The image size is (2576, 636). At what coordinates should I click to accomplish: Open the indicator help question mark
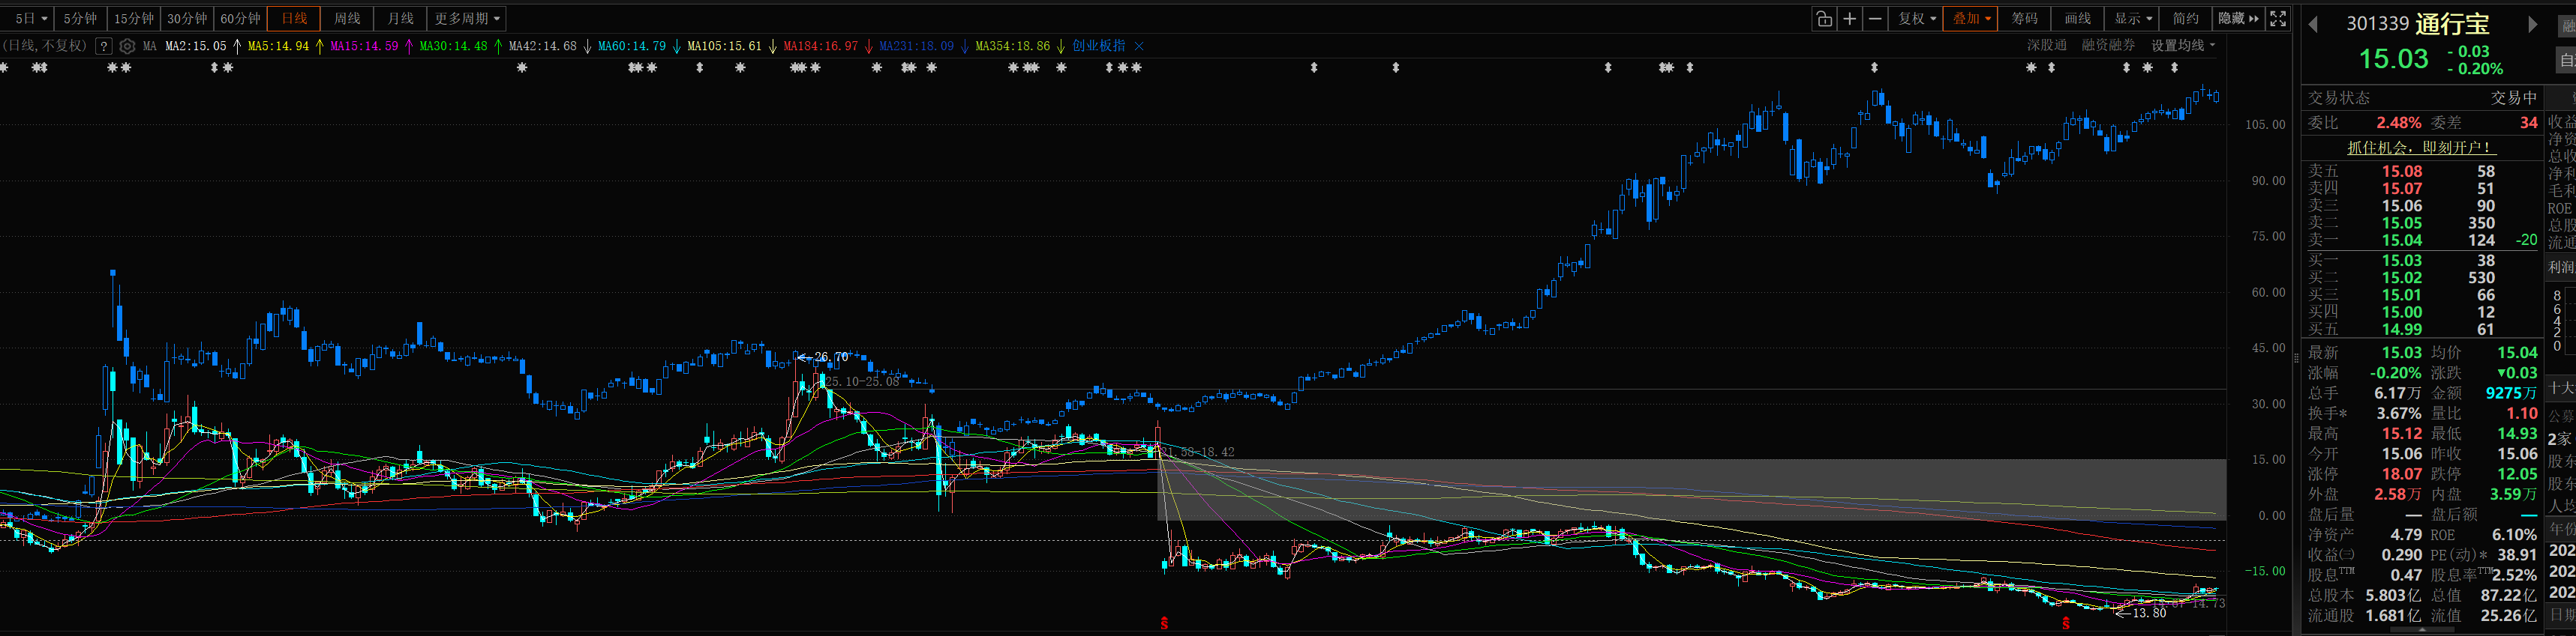[103, 46]
